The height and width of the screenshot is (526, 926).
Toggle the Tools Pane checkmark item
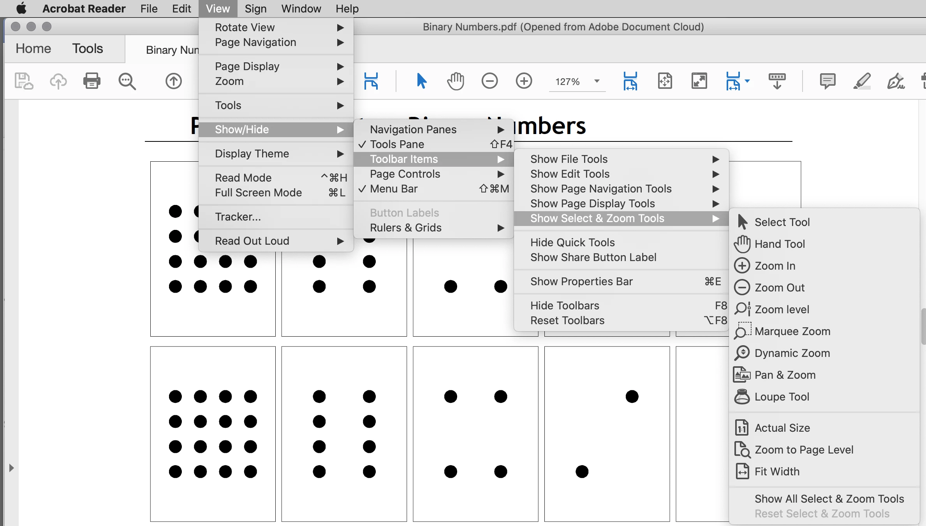tap(397, 144)
